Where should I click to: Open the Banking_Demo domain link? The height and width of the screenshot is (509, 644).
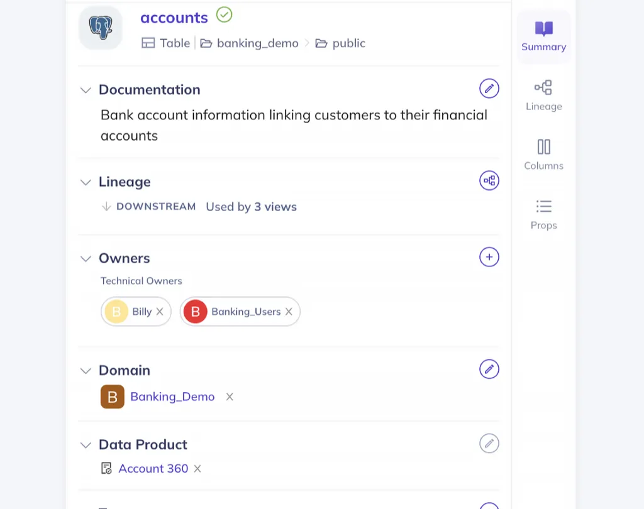coord(172,397)
